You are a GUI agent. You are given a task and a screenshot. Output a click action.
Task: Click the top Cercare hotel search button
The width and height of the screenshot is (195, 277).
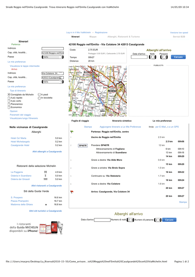(x=178, y=57)
